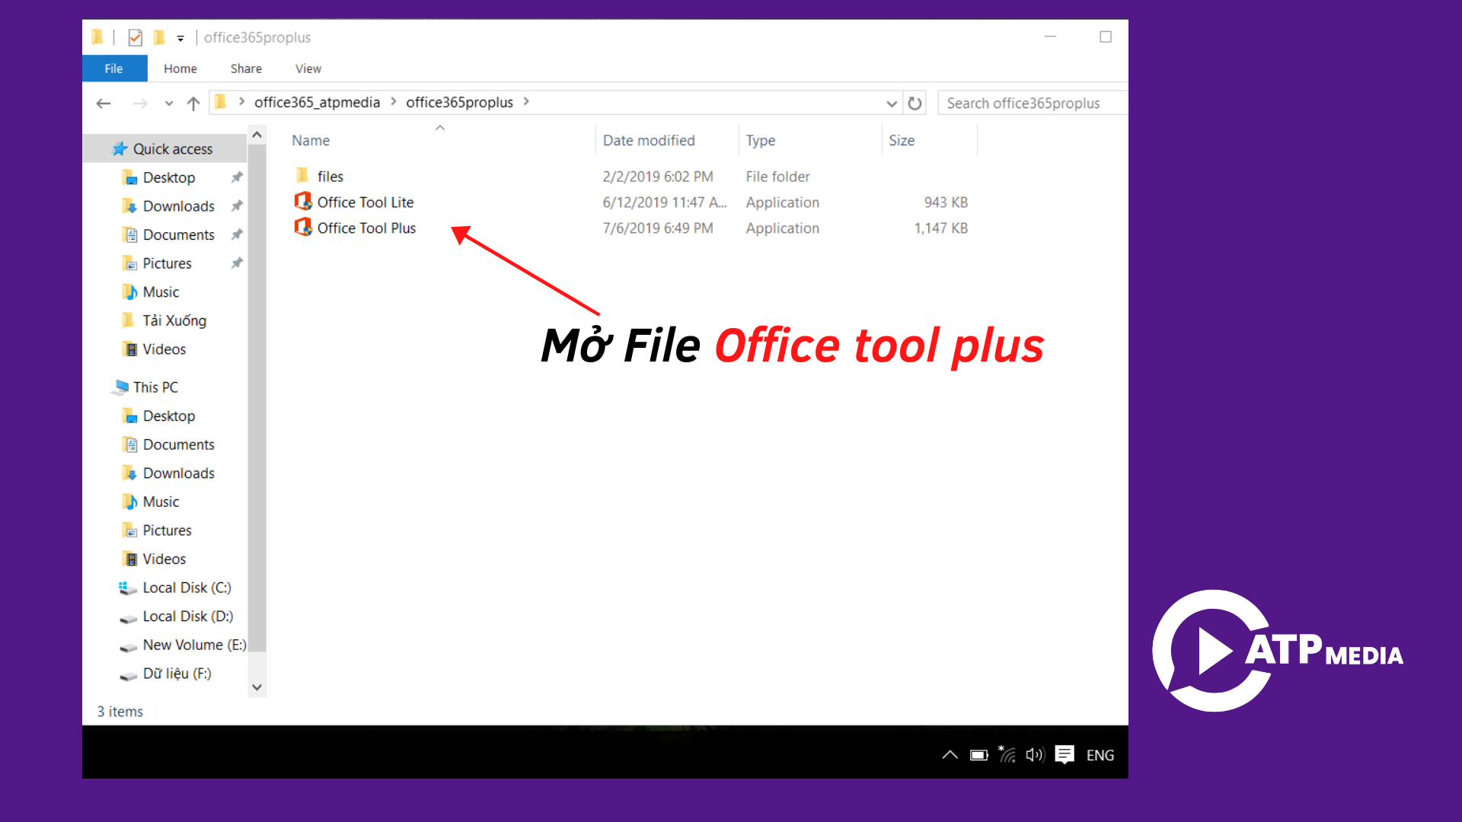
Task: Open the Action Center notifications icon
Action: coord(1065,755)
